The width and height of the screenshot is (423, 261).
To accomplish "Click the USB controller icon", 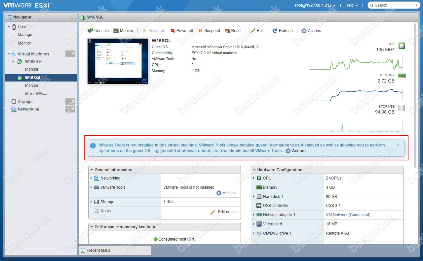I will click(259, 206).
